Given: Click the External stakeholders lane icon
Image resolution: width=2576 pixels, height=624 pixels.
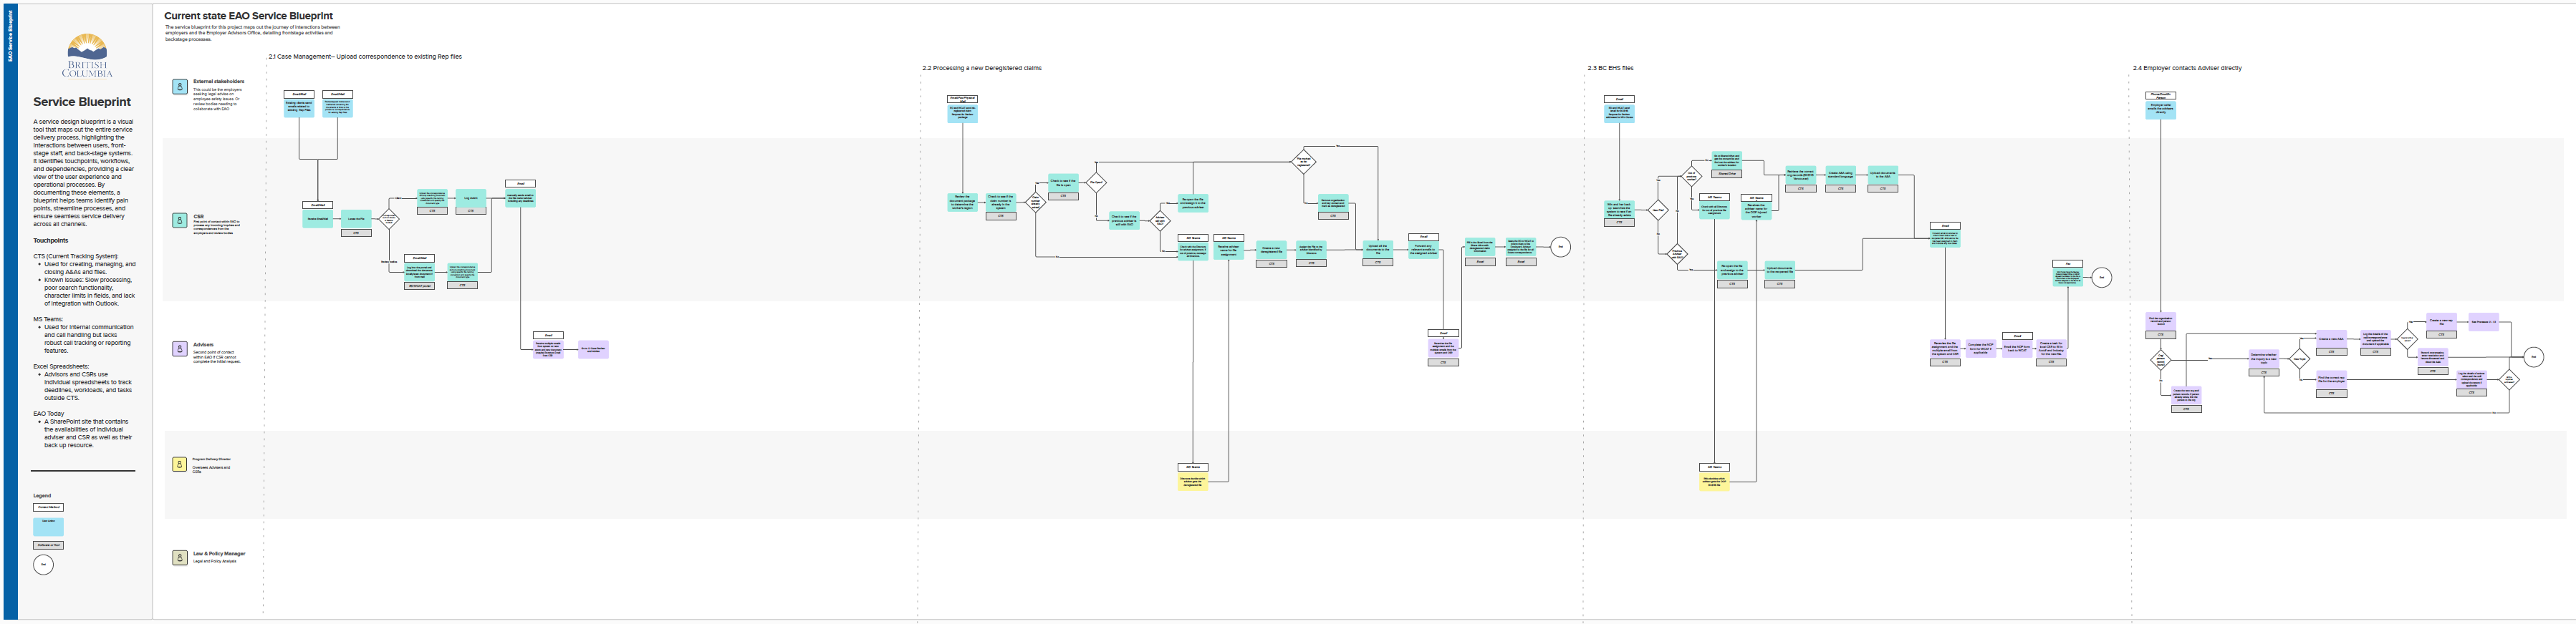Looking at the screenshot, I should tap(180, 87).
